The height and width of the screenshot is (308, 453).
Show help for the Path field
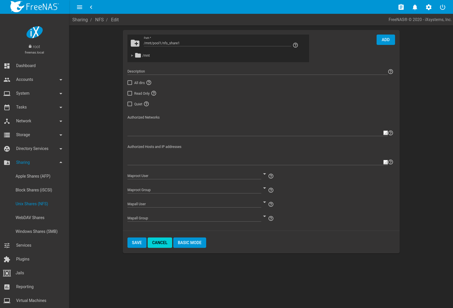295,45
